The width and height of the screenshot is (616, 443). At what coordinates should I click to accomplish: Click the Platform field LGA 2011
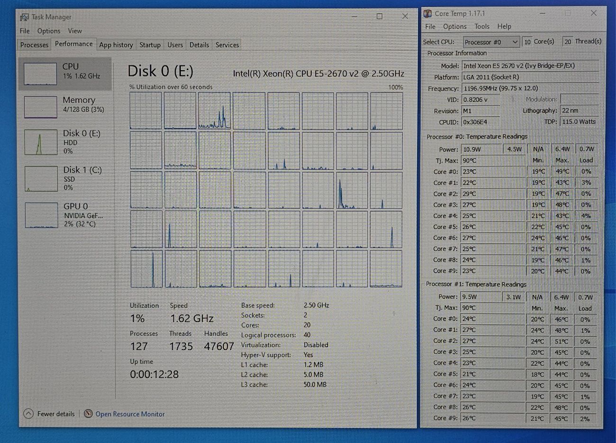(530, 77)
